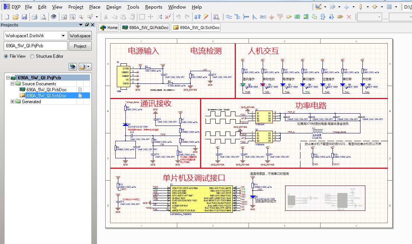
Task: Click the red X No ERC icon
Action: (x=349, y=17)
